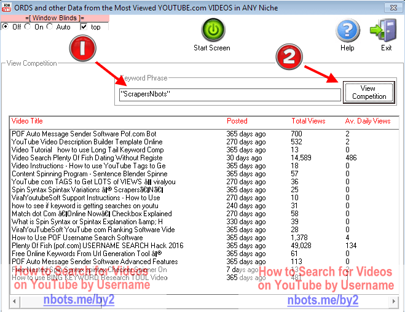Click the total views value 14,589
Image resolution: width=405 pixels, height=312 pixels.
(x=301, y=158)
